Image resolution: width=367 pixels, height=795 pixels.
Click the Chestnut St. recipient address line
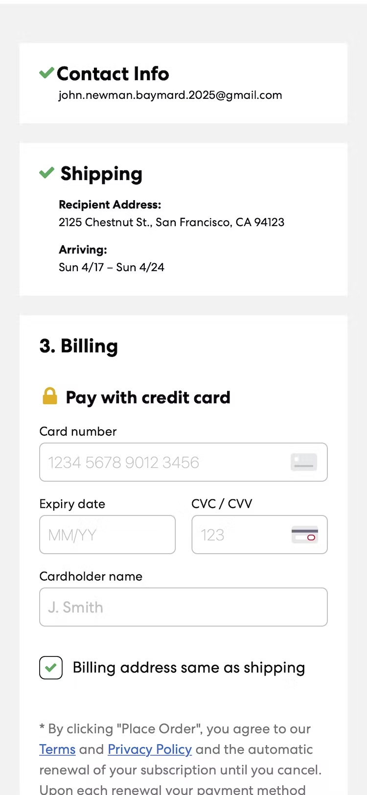coord(171,222)
